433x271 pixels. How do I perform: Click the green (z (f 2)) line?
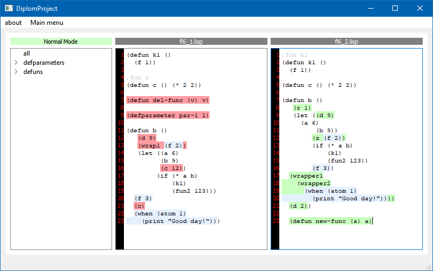pyautogui.click(x=329, y=138)
